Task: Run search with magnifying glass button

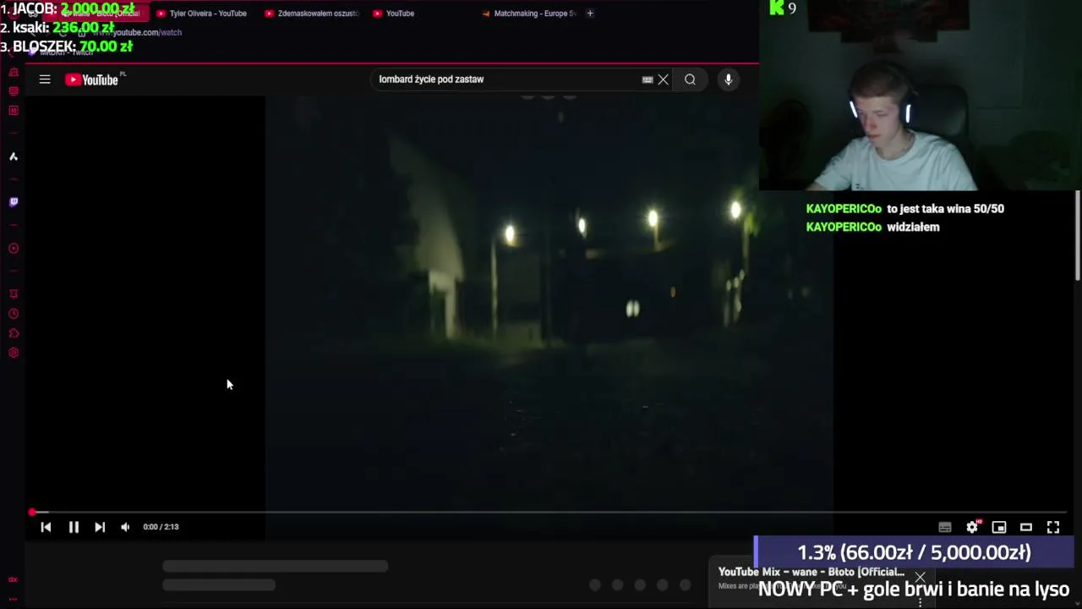Action: coord(690,80)
